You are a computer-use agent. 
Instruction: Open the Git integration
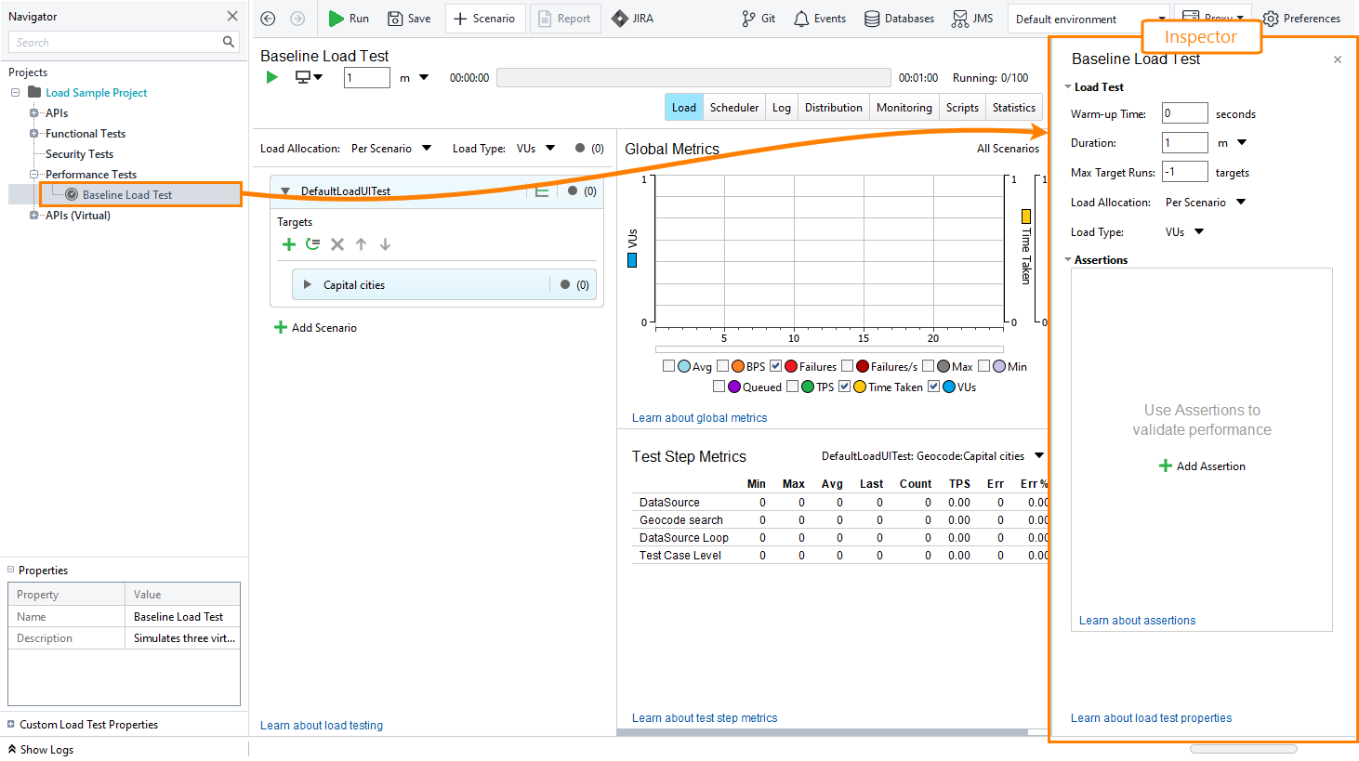(759, 18)
